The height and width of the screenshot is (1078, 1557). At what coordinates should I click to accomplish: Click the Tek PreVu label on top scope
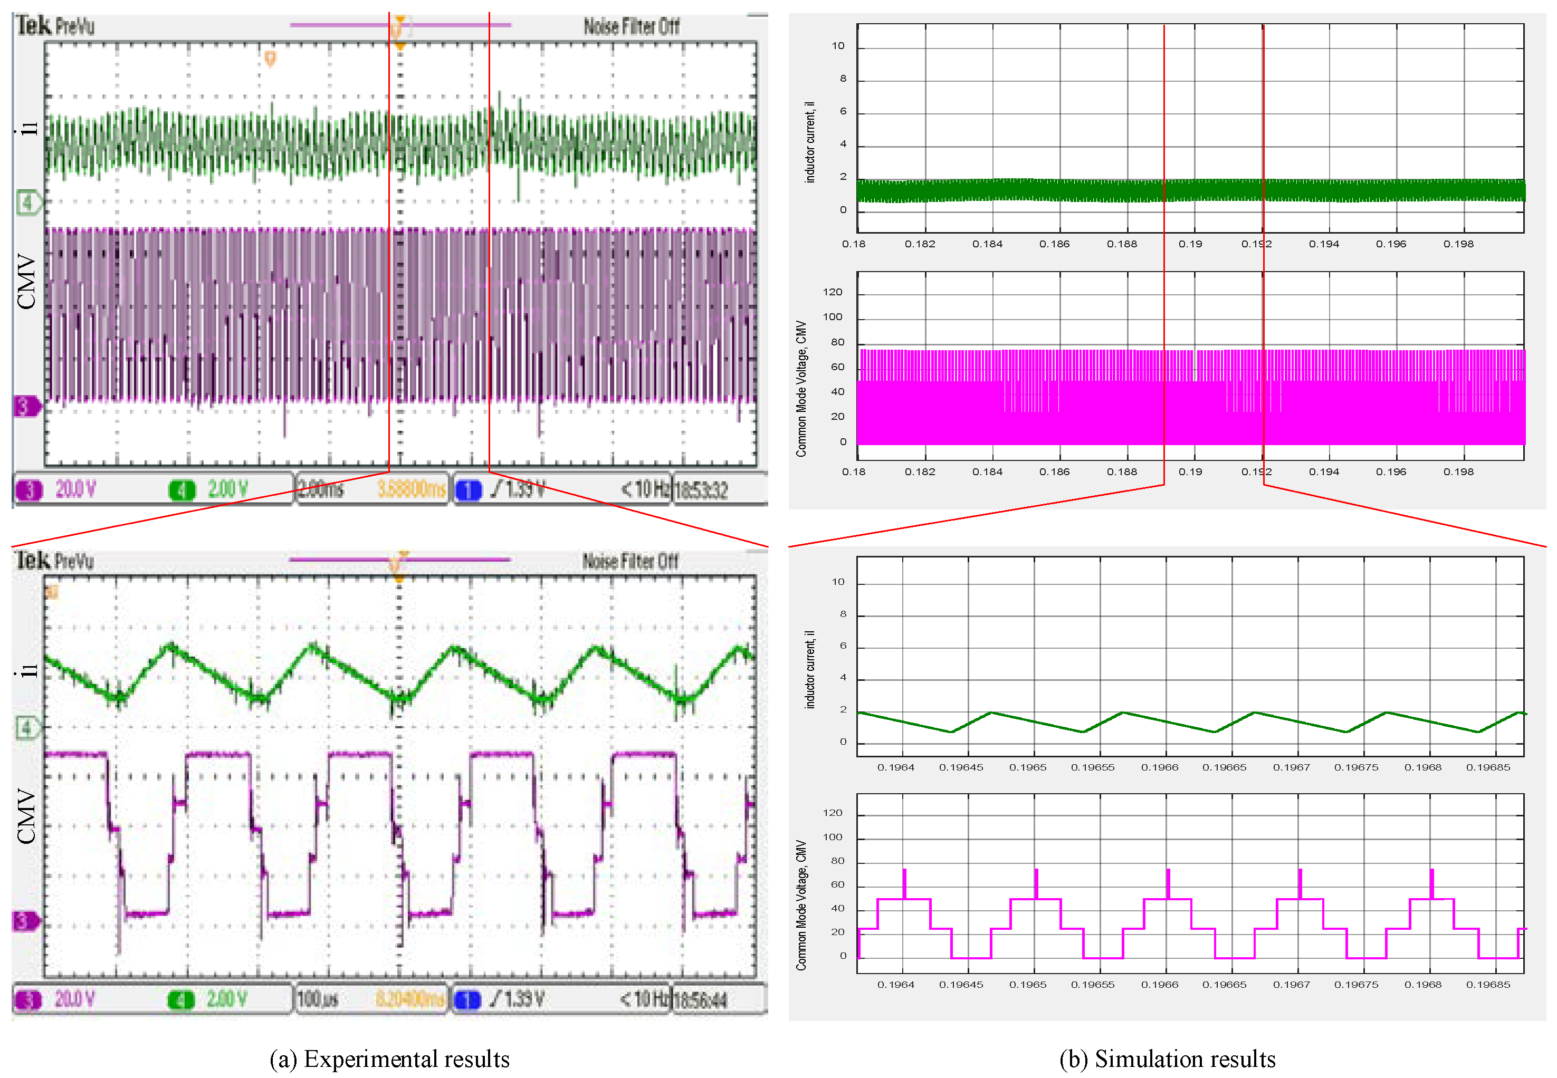(x=55, y=26)
